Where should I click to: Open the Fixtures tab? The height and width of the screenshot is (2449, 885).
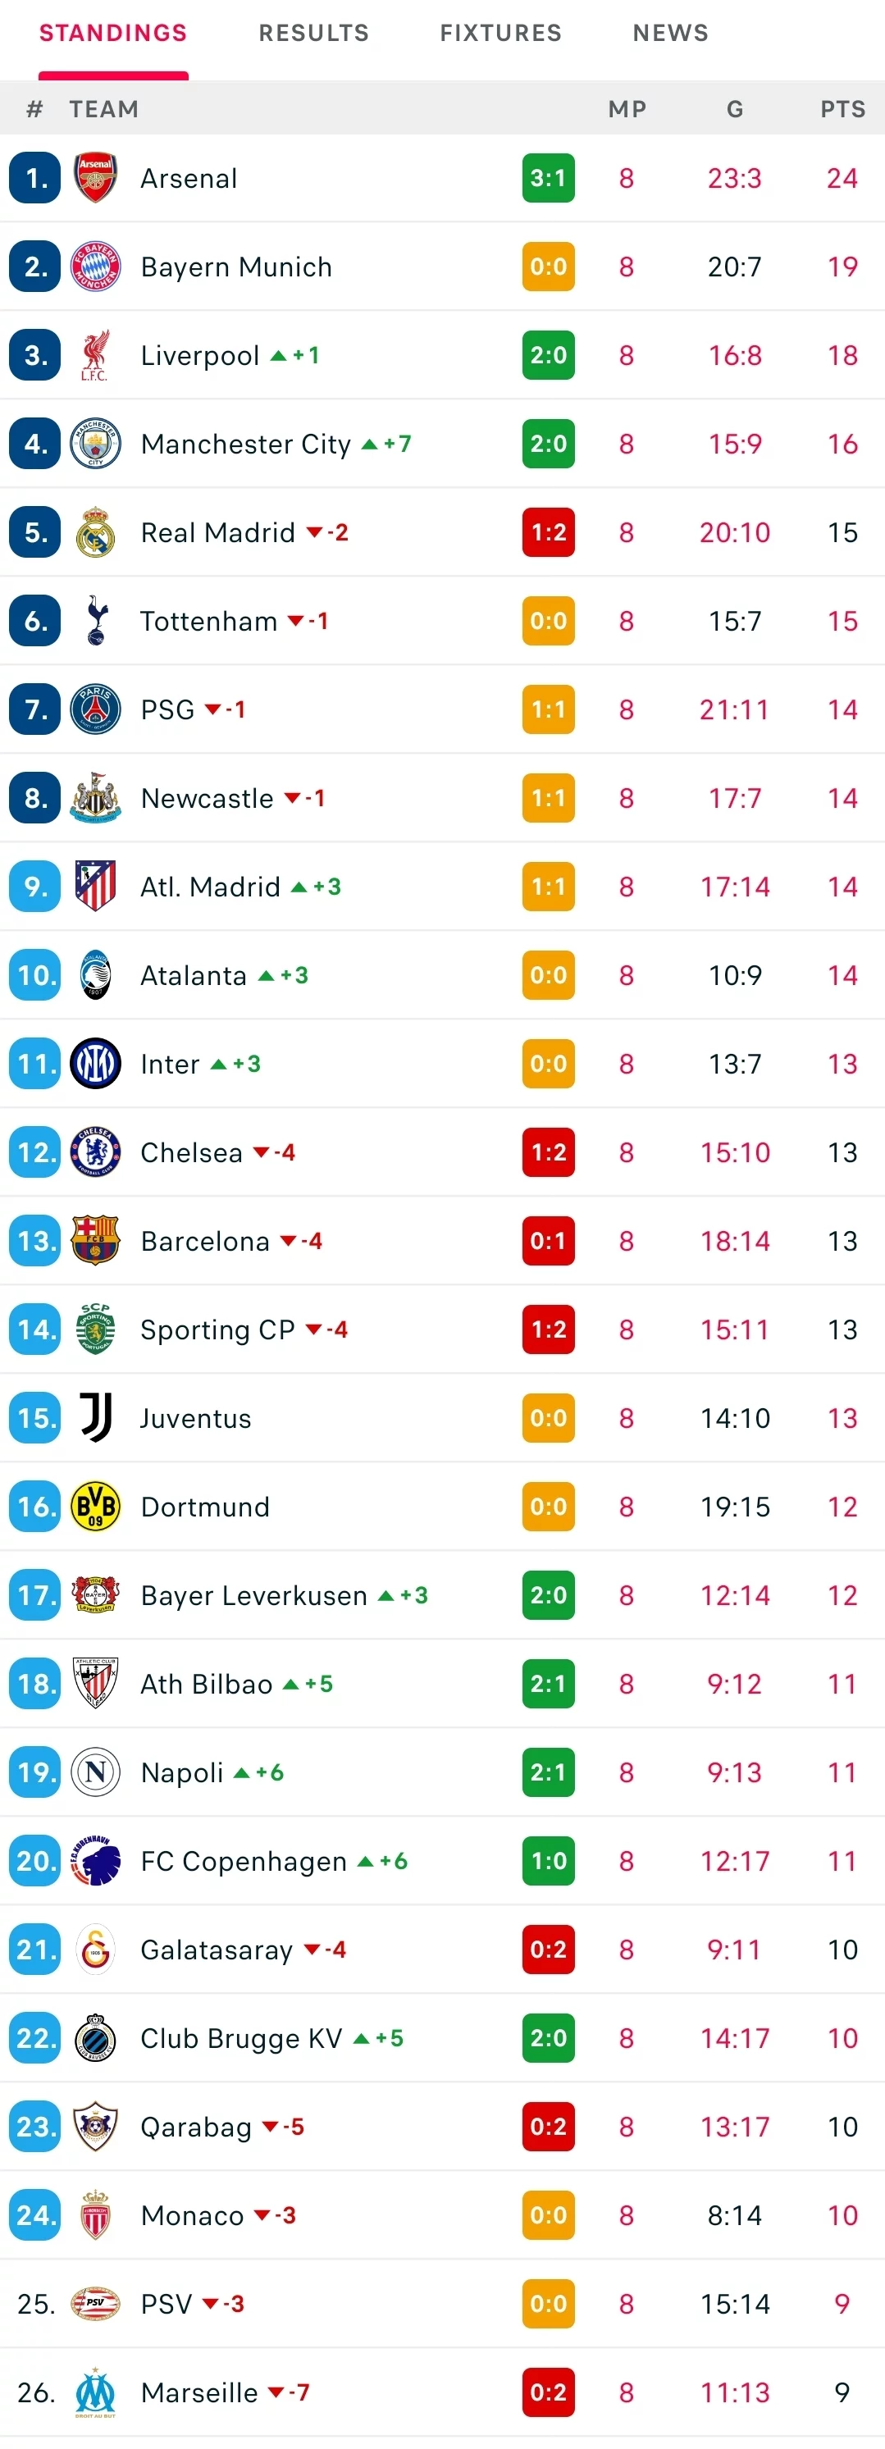pyautogui.click(x=501, y=34)
